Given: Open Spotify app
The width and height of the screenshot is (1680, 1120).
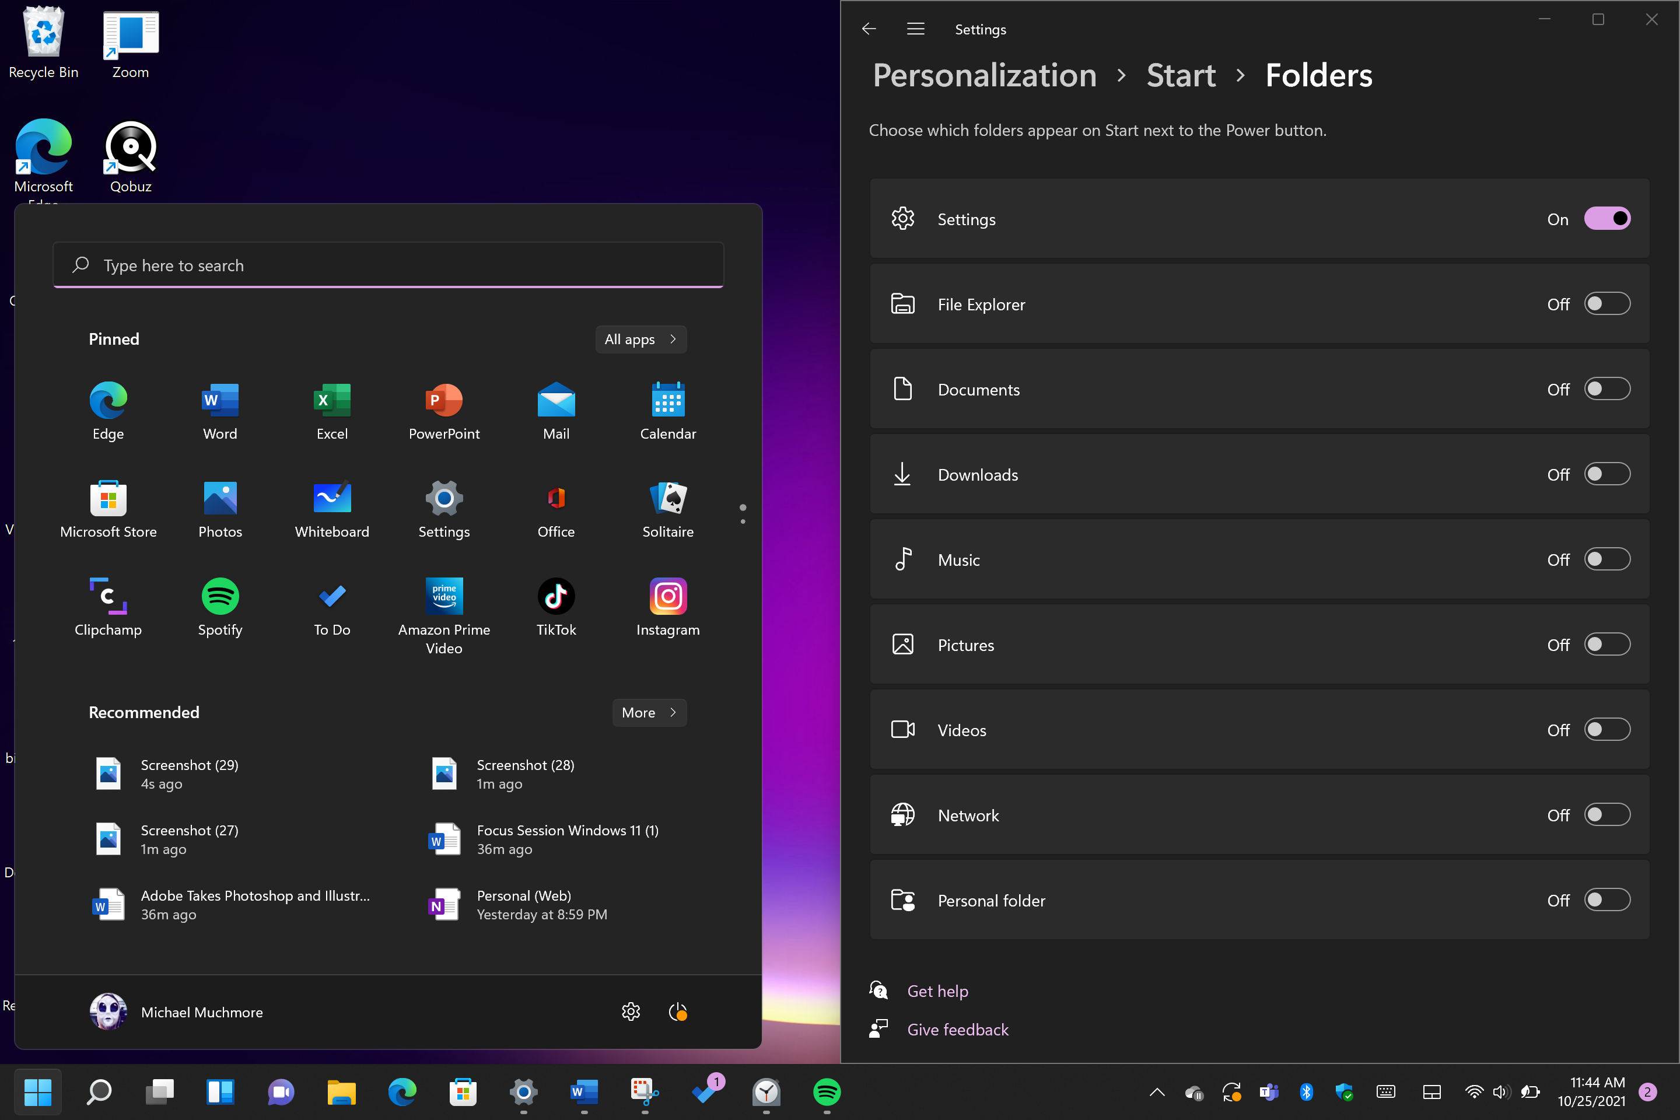Looking at the screenshot, I should click(x=220, y=596).
